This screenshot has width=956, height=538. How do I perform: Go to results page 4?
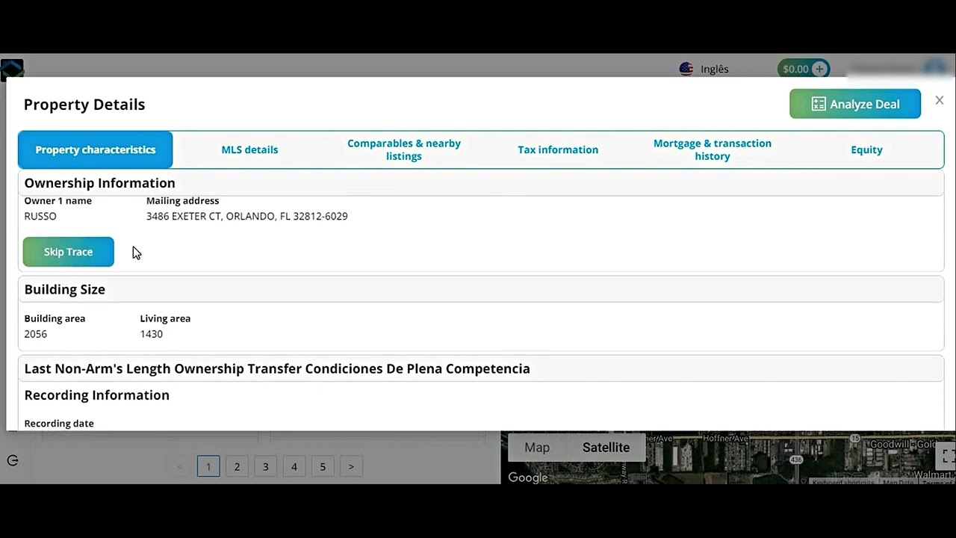pos(294,466)
